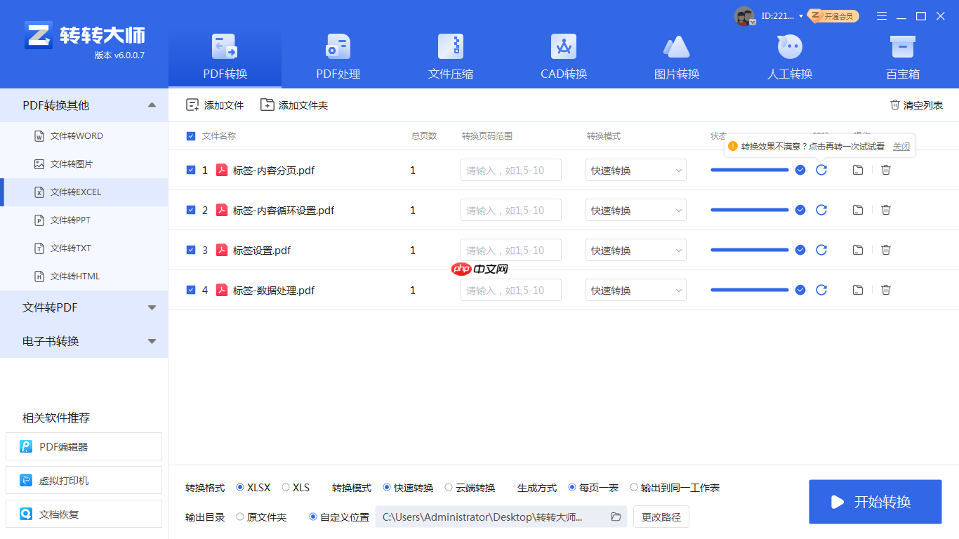This screenshot has height=539, width=959.
Task: Click progress bar of 标签设置.pdf
Action: pos(750,250)
